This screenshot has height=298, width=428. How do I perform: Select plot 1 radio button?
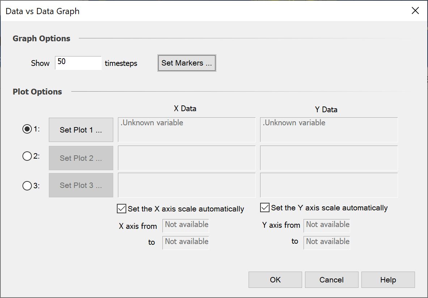[27, 129]
